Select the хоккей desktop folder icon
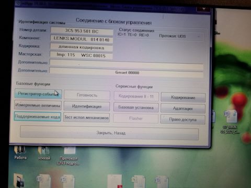Screen dimensions: 251x188 click(44, 152)
